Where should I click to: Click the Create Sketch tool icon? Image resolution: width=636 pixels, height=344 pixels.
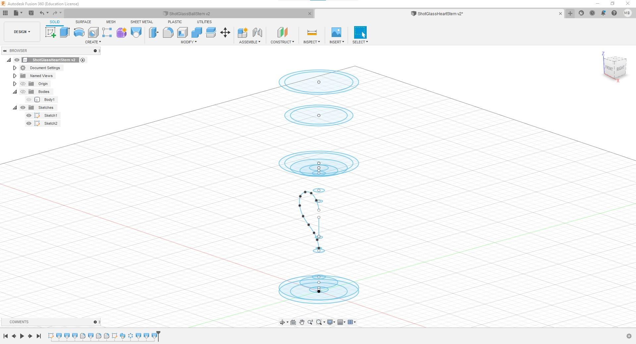(51, 32)
